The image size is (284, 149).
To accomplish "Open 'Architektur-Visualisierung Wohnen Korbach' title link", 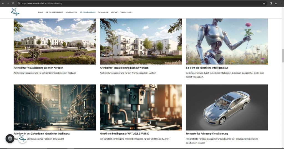I will point(38,68).
